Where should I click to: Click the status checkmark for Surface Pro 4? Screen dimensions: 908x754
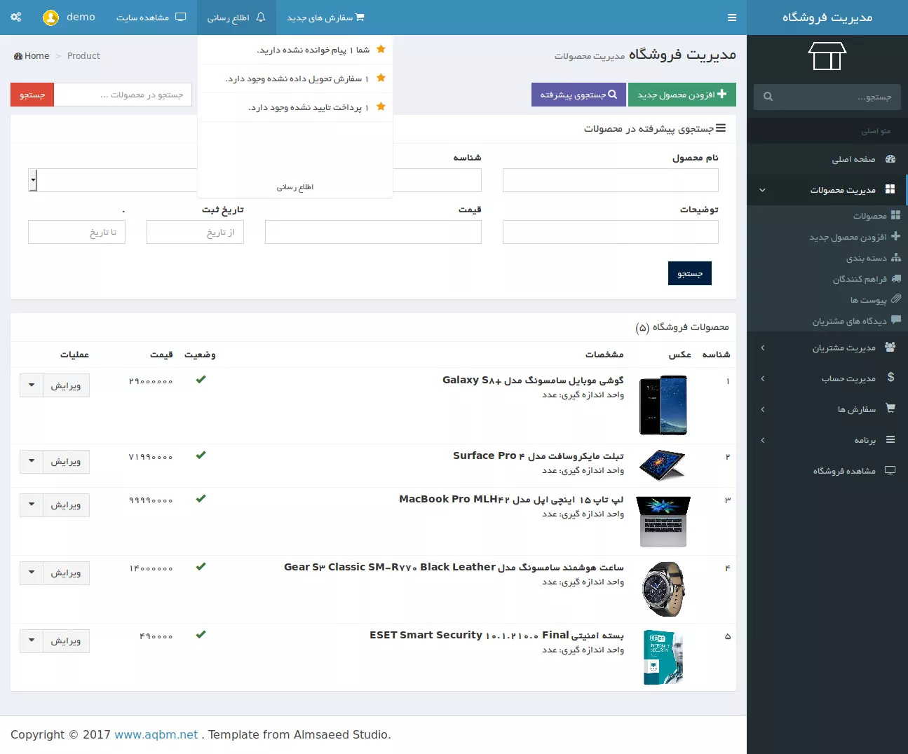[x=201, y=455]
